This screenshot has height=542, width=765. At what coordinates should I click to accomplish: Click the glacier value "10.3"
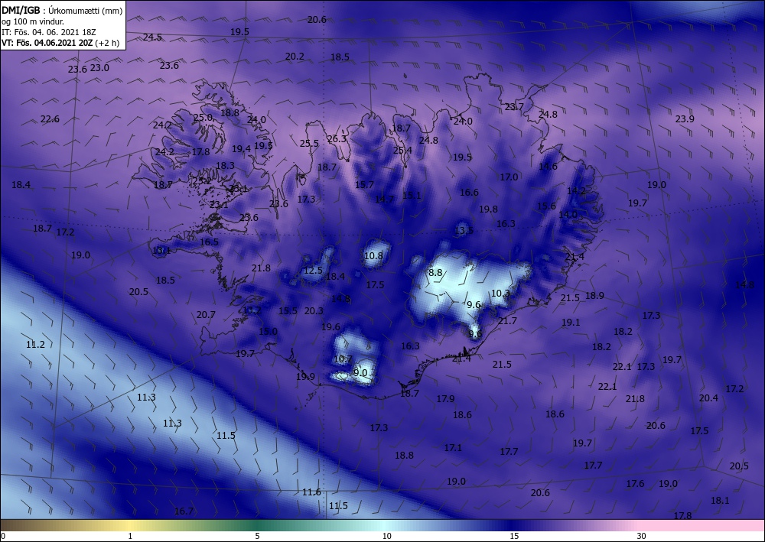(500, 294)
